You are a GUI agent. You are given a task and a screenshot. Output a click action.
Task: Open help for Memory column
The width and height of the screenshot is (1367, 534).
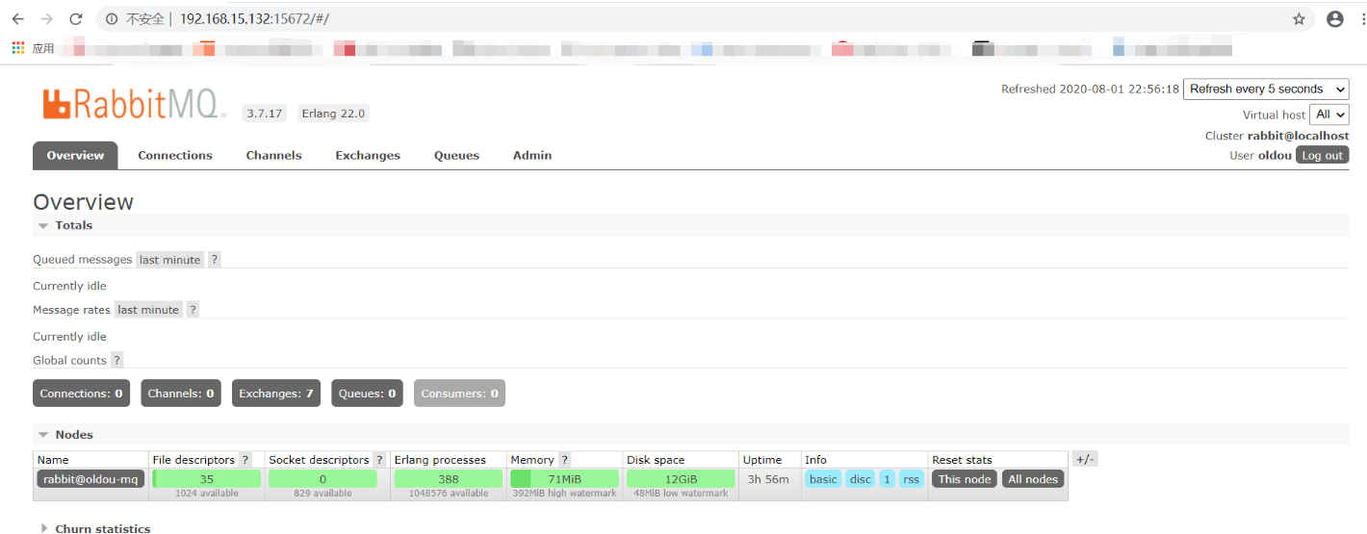tap(564, 460)
